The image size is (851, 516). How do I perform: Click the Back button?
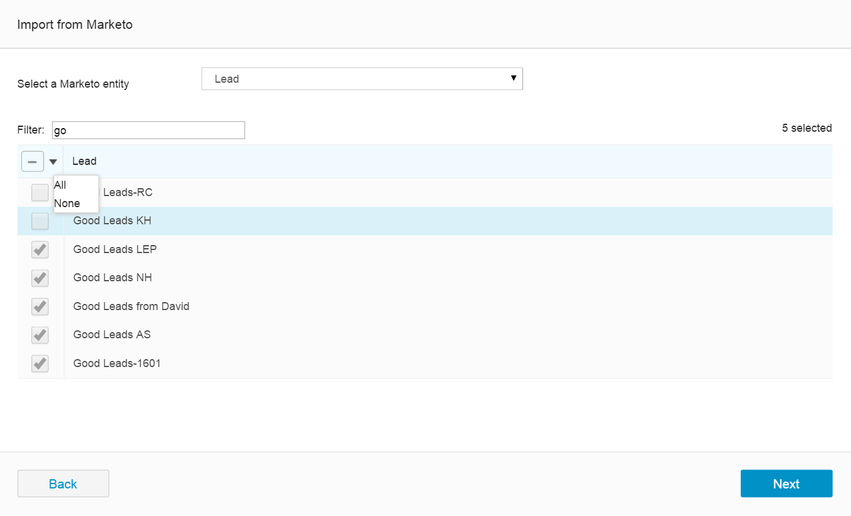(63, 484)
